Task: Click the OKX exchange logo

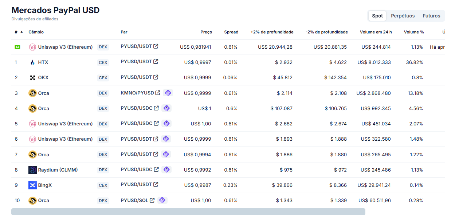Action: tap(33, 78)
